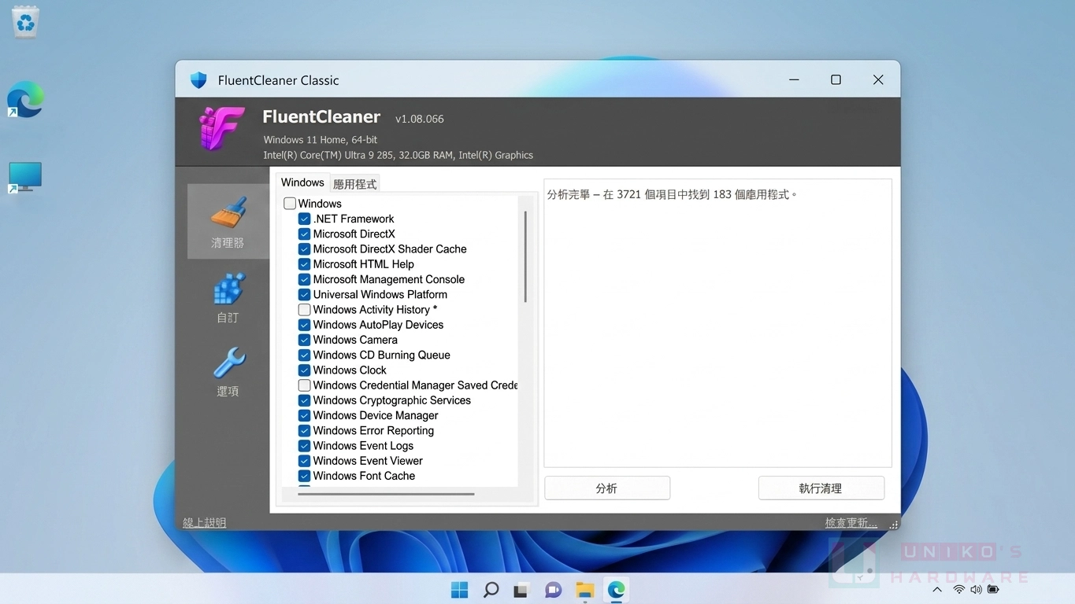Switch to the 應用程式 (Applications) tab
The width and height of the screenshot is (1075, 604).
354,184
